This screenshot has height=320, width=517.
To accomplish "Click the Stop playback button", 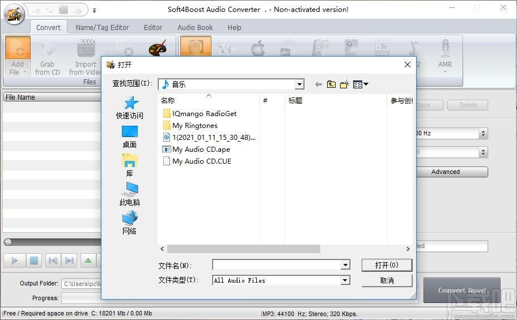I will coord(34,261).
